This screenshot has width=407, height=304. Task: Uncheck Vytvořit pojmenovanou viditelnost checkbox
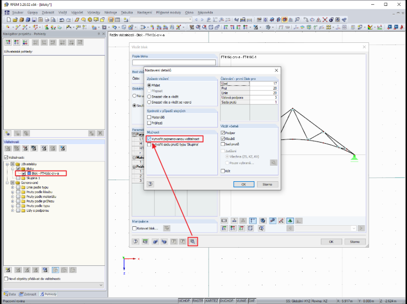coord(149,139)
